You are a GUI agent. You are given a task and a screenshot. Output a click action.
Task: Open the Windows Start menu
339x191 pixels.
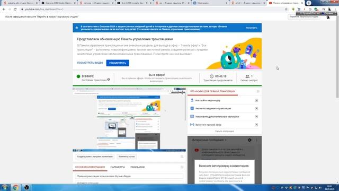[x=5, y=187]
